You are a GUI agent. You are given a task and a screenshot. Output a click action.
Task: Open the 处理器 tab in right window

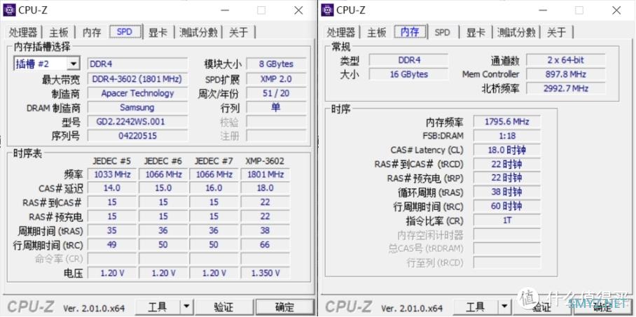click(340, 32)
